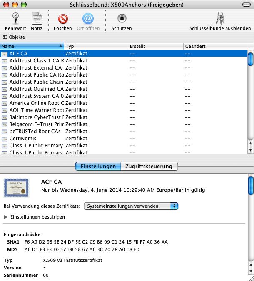
Task: Click the details pane scrollbar thumb
Action: click(x=250, y=185)
